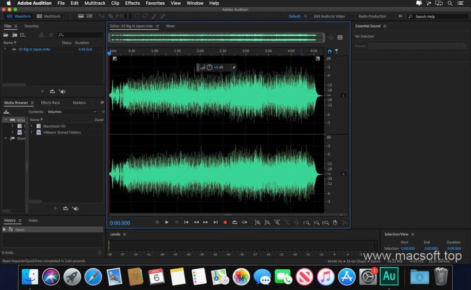Switch to the Effects Rack tab

[50, 102]
